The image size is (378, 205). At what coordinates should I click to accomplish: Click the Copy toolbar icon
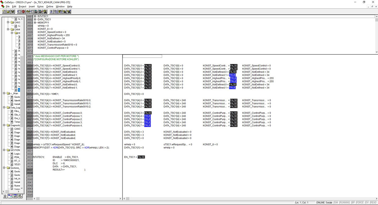(56, 12)
